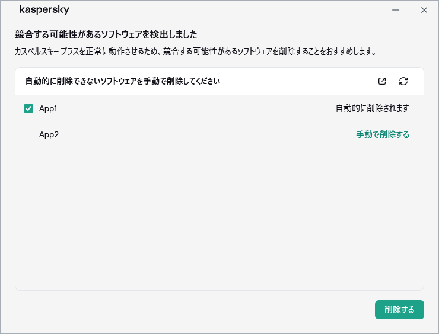Refresh the detected software list
The width and height of the screenshot is (439, 334).
[403, 81]
